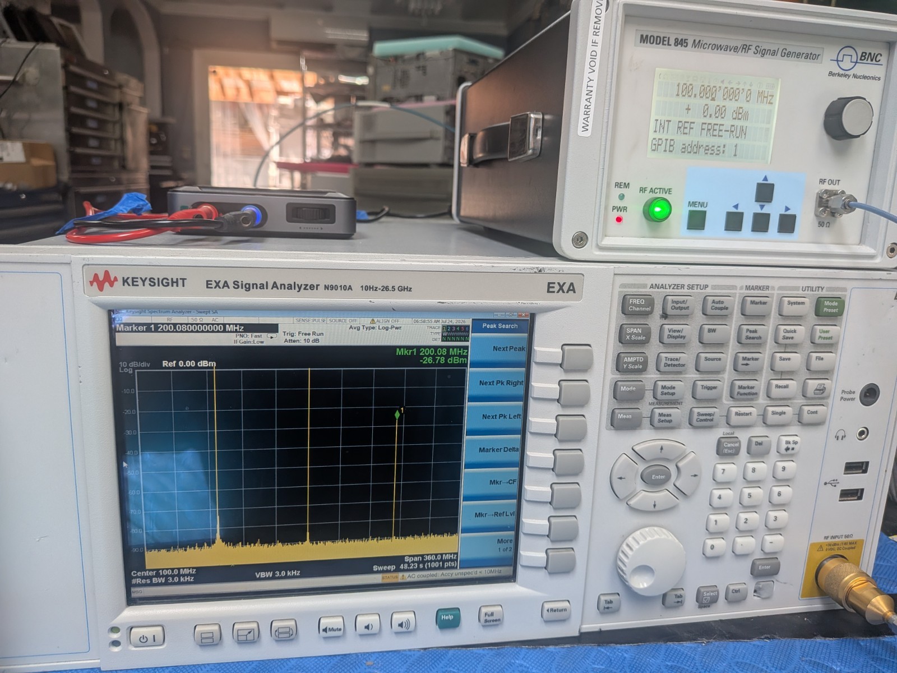Tap the Cancel (Esc) key
897x673 pixels.
click(x=730, y=447)
